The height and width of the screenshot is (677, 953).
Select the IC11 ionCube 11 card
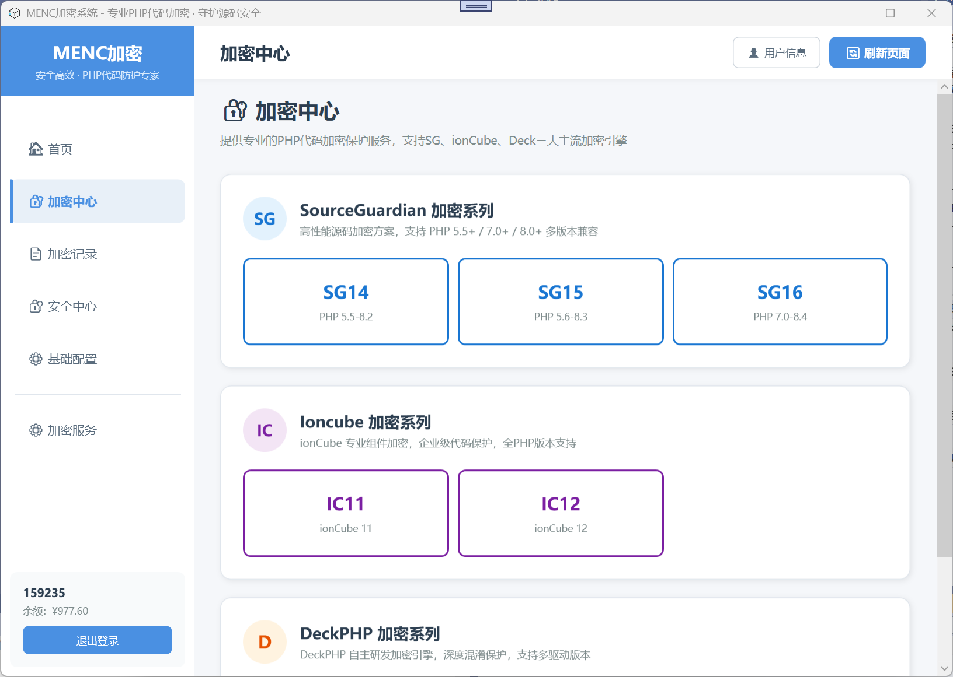(346, 513)
